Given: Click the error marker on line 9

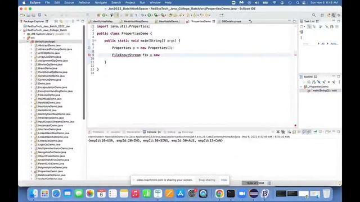Looking at the screenshot, I should coord(89,55).
